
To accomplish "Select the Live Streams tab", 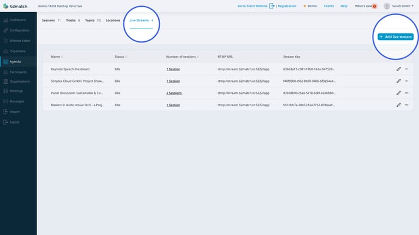I will coord(141,20).
